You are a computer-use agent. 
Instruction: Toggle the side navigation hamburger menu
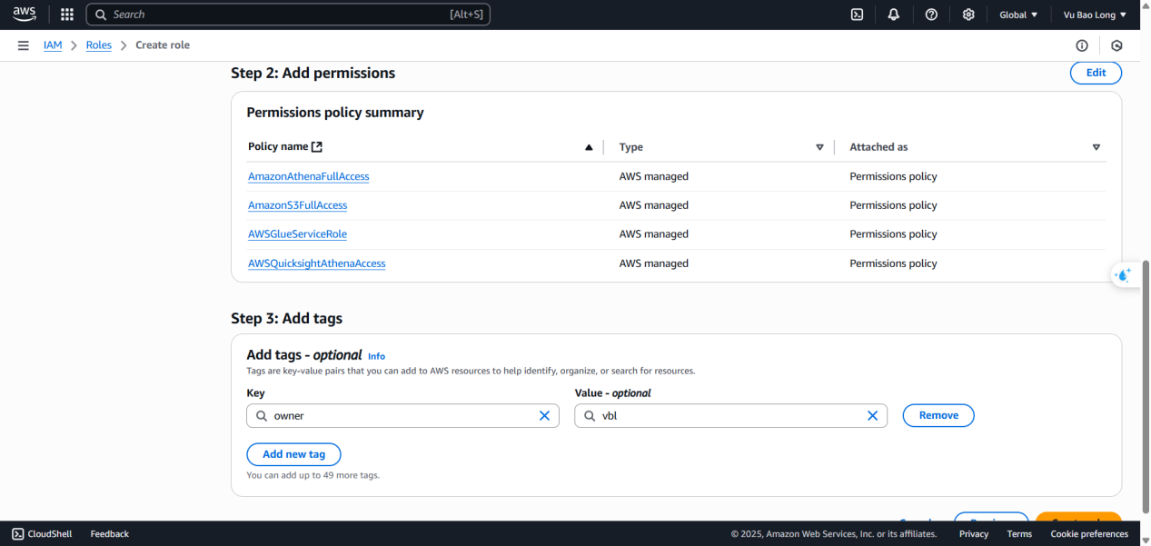[x=23, y=45]
